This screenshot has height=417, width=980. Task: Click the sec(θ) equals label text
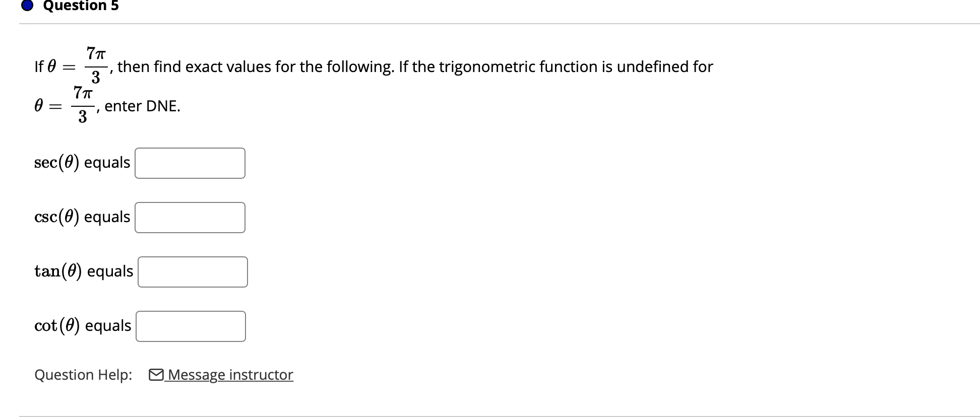point(82,162)
